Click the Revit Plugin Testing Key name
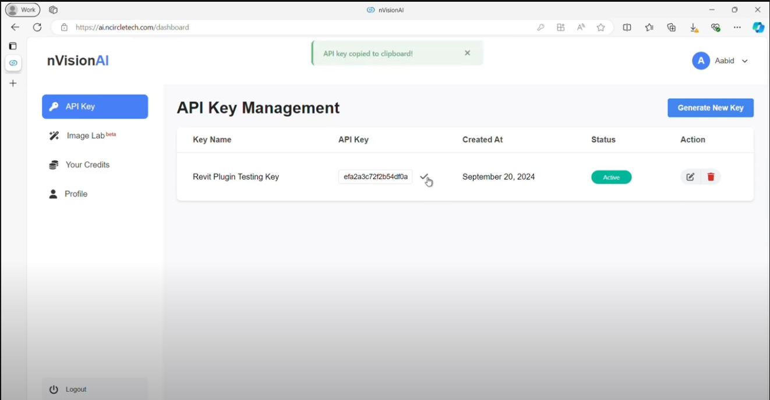Image resolution: width=770 pixels, height=400 pixels. [236, 177]
